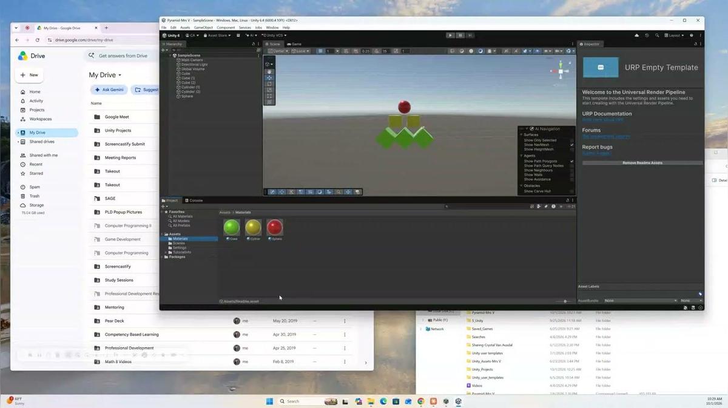This screenshot has height=408, width=728.
Task: Select the Hand view tool in Scene
Action: click(x=269, y=71)
